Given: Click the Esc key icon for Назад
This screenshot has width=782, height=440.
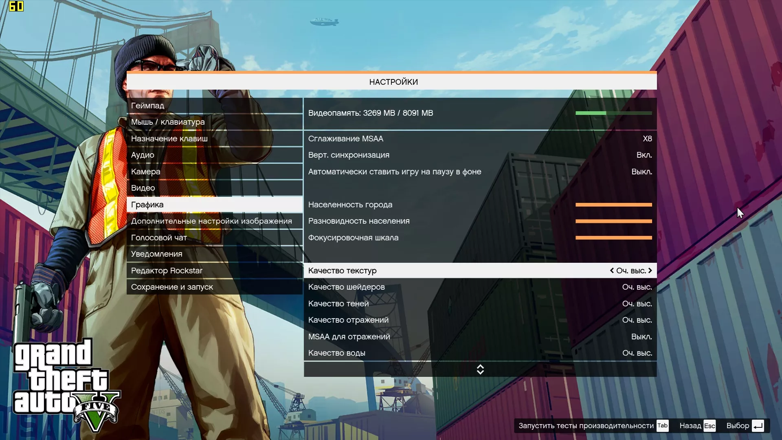Looking at the screenshot, I should [710, 426].
